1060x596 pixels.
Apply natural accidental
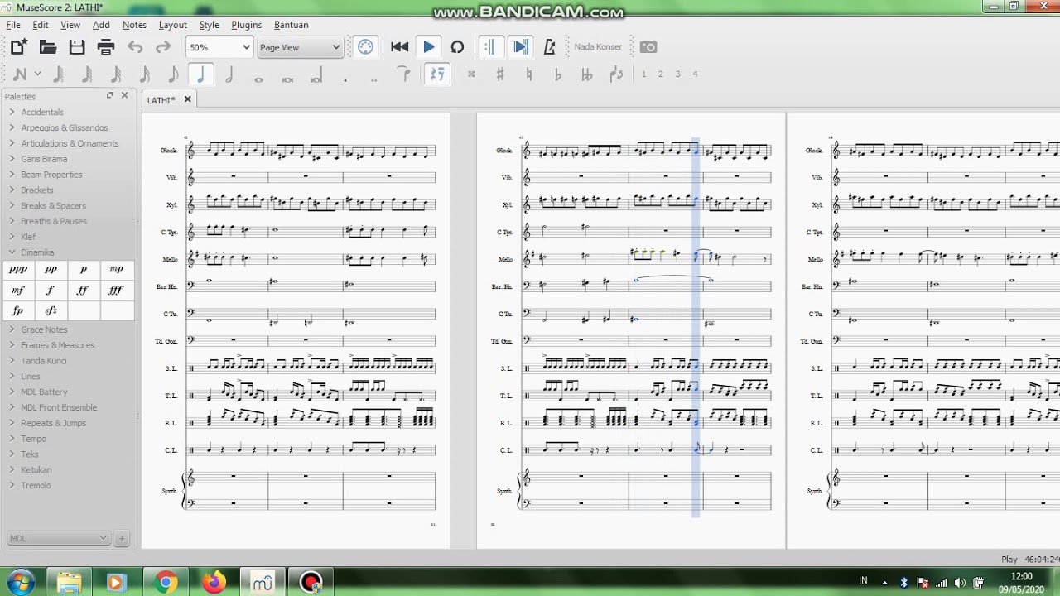point(528,74)
